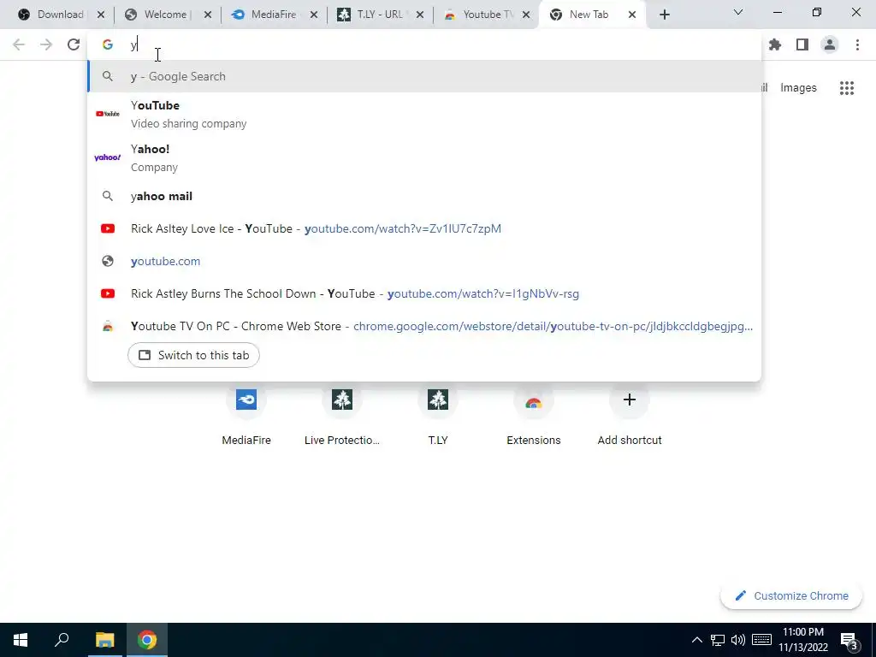Open the Extensions shortcut icon
The image size is (876, 657).
(534, 402)
